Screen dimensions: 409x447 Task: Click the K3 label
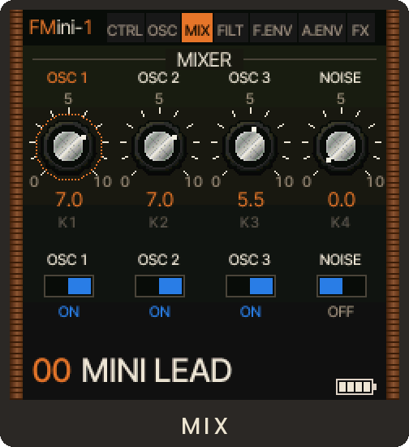[x=249, y=222]
